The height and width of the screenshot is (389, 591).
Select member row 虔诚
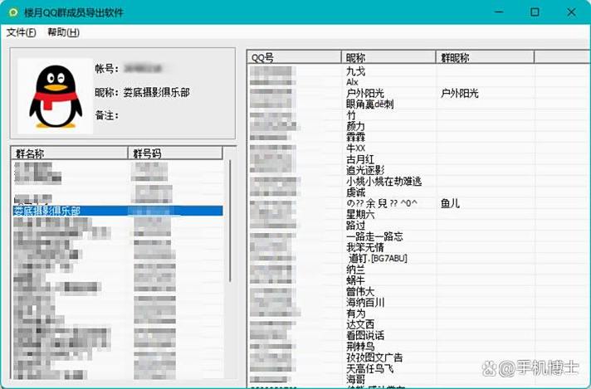click(355, 192)
